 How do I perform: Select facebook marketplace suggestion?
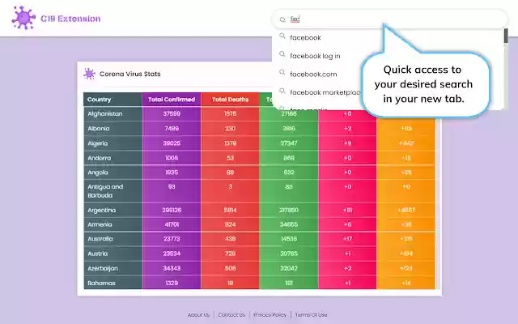[x=325, y=92]
